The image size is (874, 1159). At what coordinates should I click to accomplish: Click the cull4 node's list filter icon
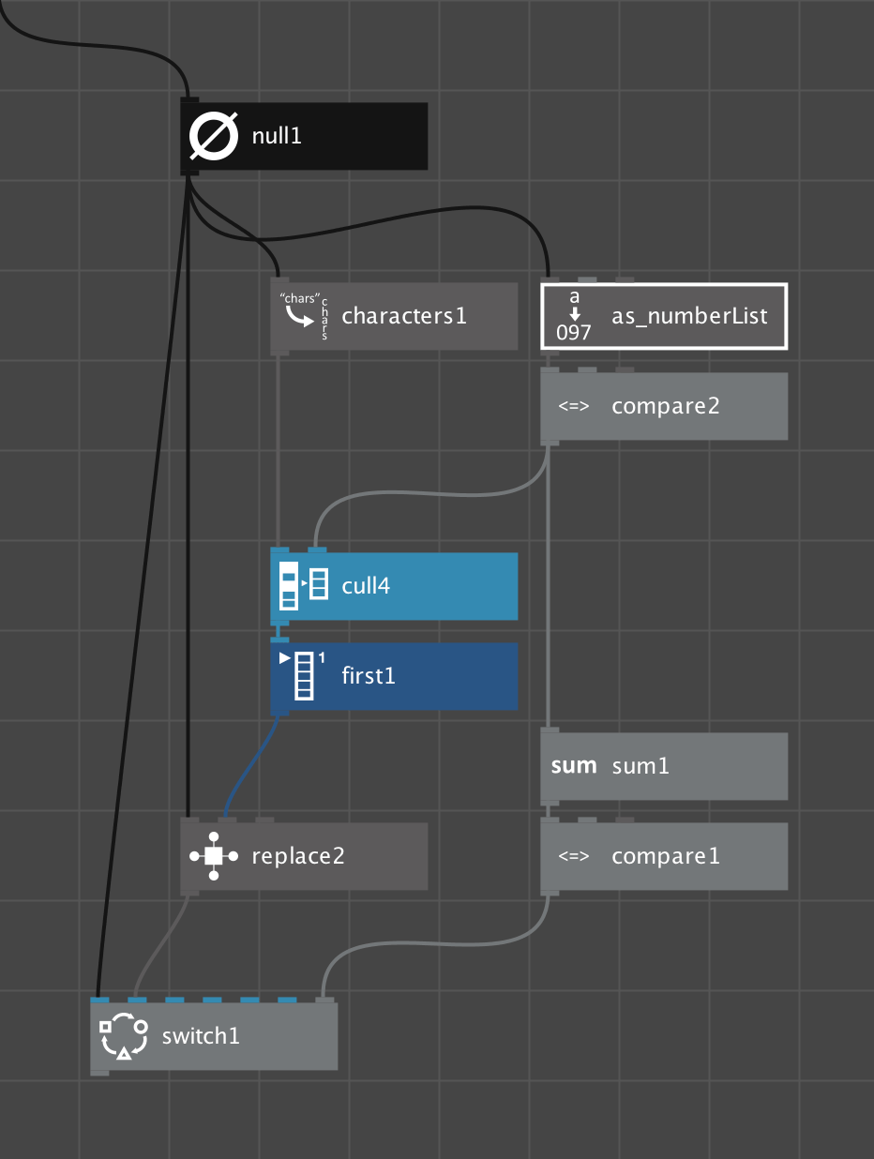click(x=305, y=586)
